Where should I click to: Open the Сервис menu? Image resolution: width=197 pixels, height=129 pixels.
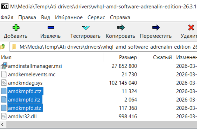[96, 17]
